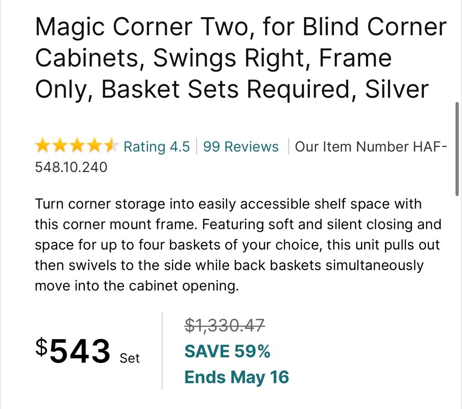Click the third gold rating star
The width and height of the screenshot is (462, 409).
click(x=77, y=146)
